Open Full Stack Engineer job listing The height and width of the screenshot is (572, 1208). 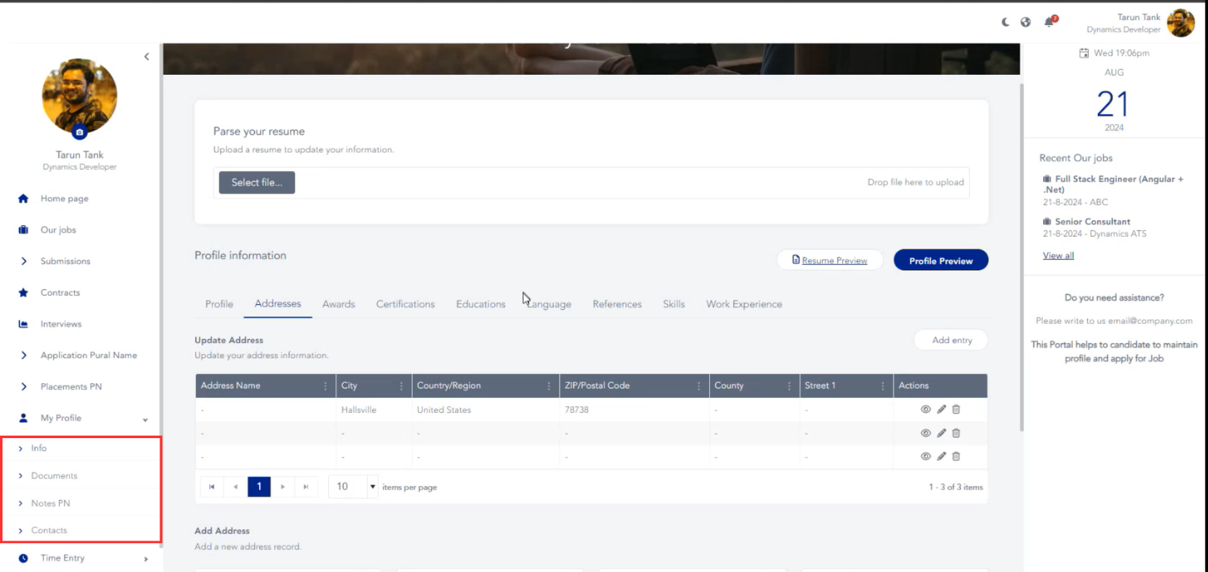(x=1113, y=184)
